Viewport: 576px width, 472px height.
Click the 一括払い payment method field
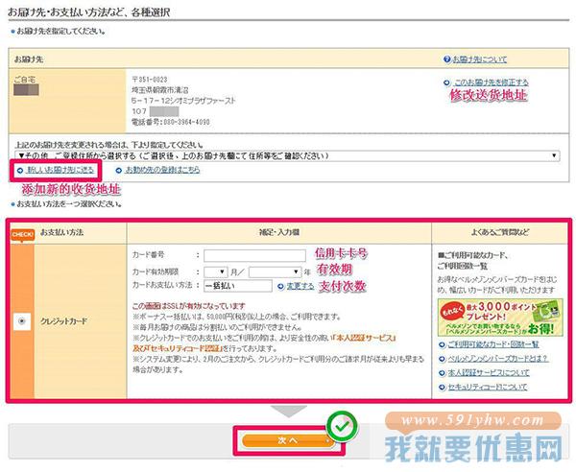[236, 286]
